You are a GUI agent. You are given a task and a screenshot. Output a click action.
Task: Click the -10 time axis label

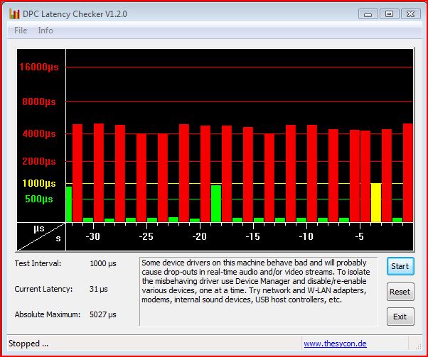click(306, 236)
